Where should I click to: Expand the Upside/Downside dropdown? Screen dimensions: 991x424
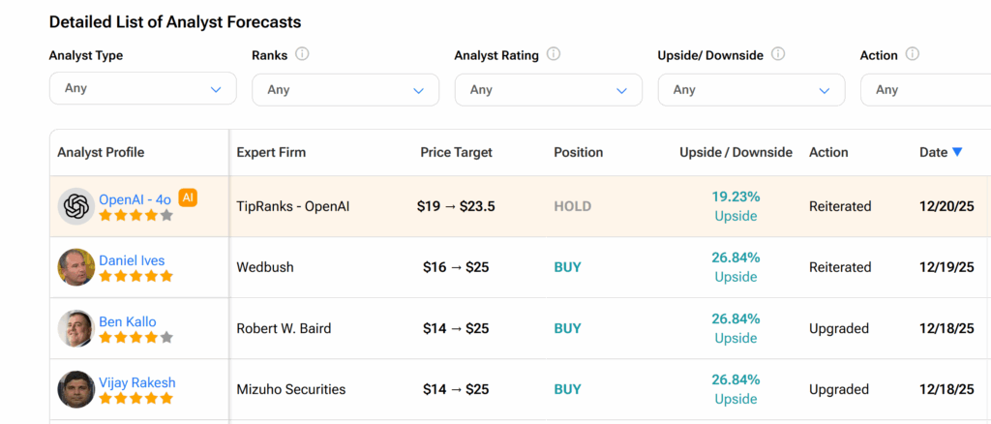[751, 90]
